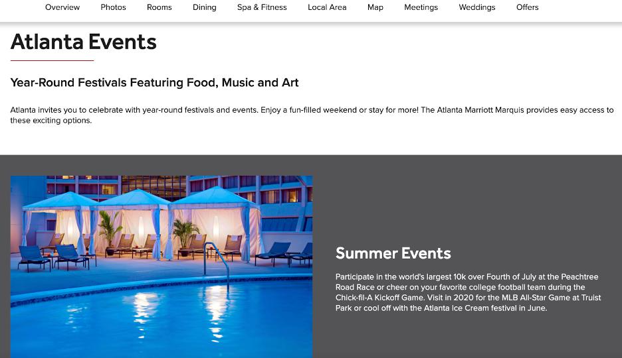Open the Overview tab
The width and height of the screenshot is (622, 358).
click(x=62, y=7)
